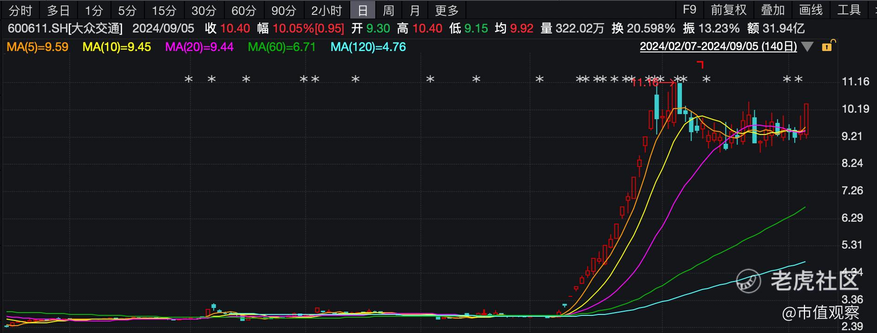
Task: Click the volume 量 322.02万
Action: (x=572, y=28)
